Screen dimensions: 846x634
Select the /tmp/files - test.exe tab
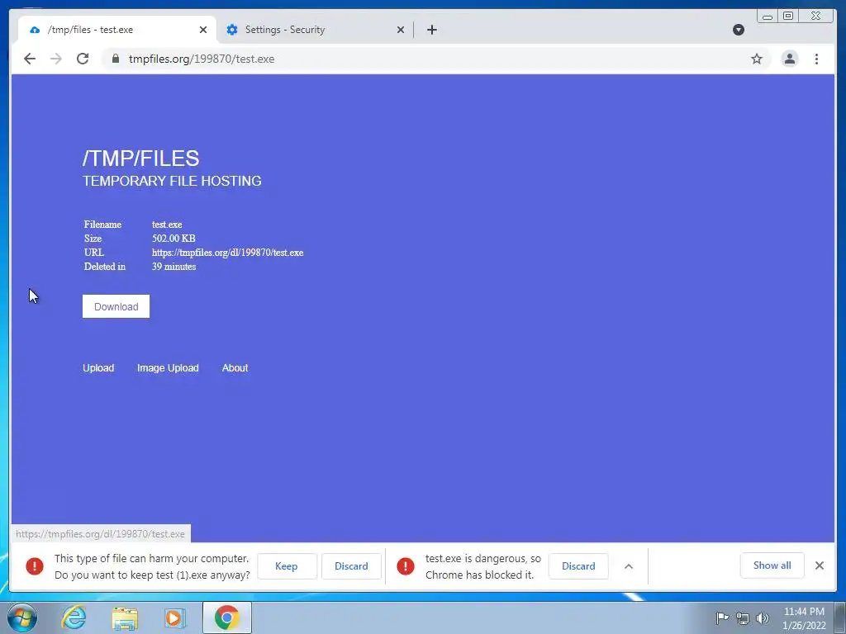[x=117, y=30]
